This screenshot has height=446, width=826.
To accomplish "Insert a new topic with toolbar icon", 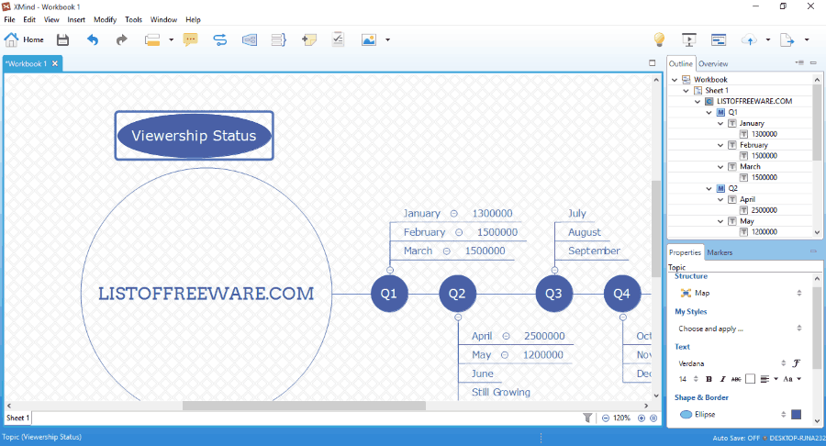I will click(152, 39).
